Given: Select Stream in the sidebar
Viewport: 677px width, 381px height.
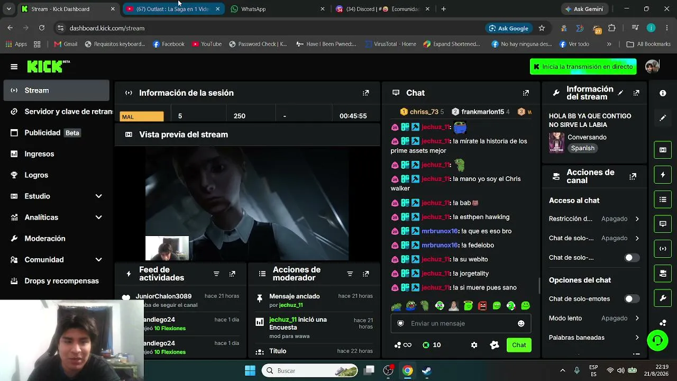Looking at the screenshot, I should click(56, 90).
